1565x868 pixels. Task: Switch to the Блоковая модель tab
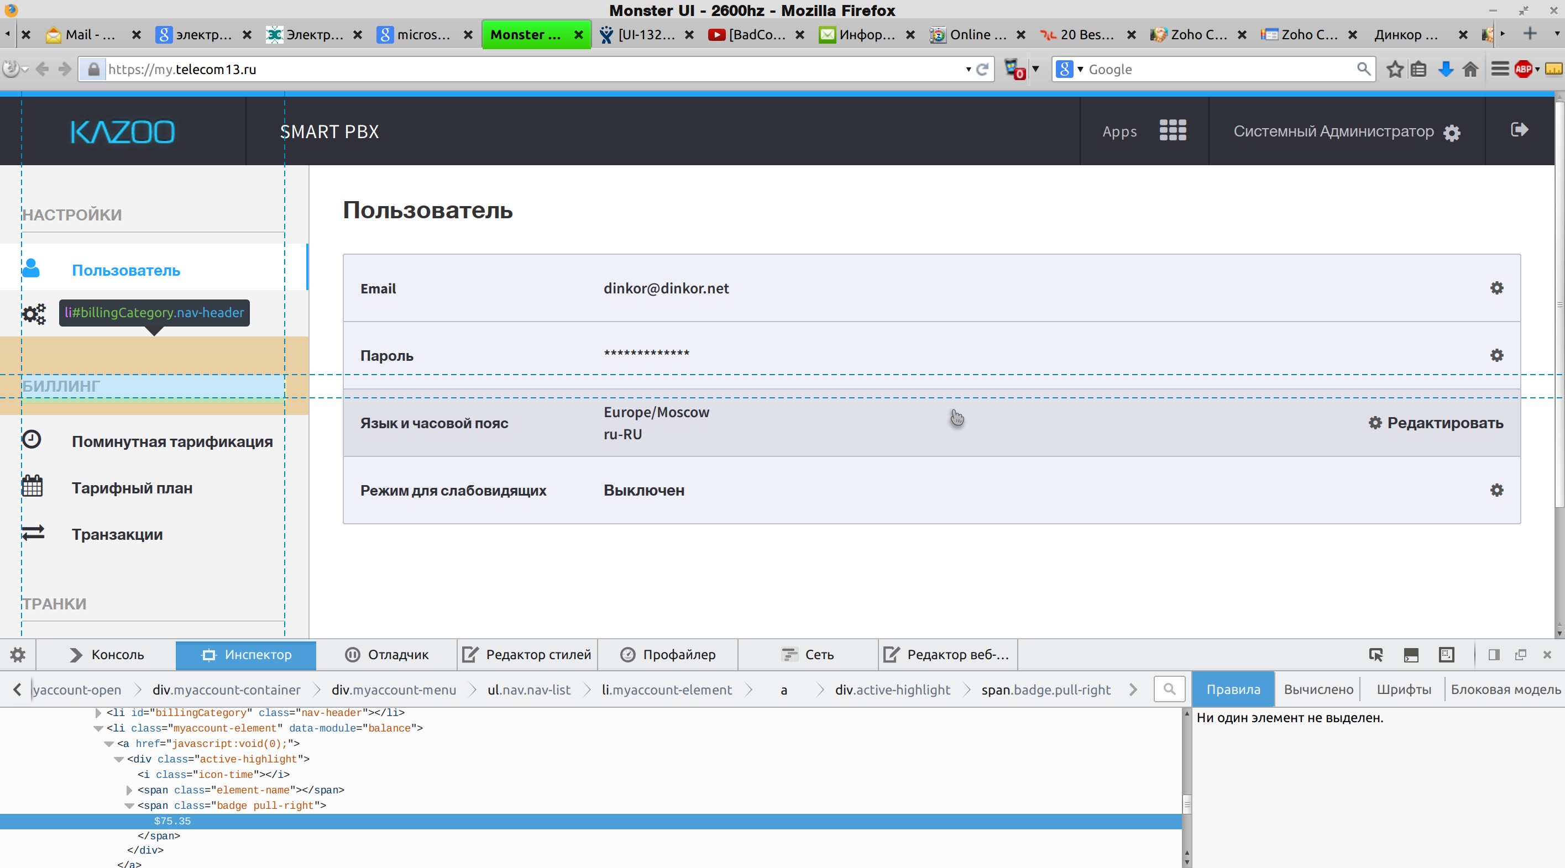point(1505,690)
